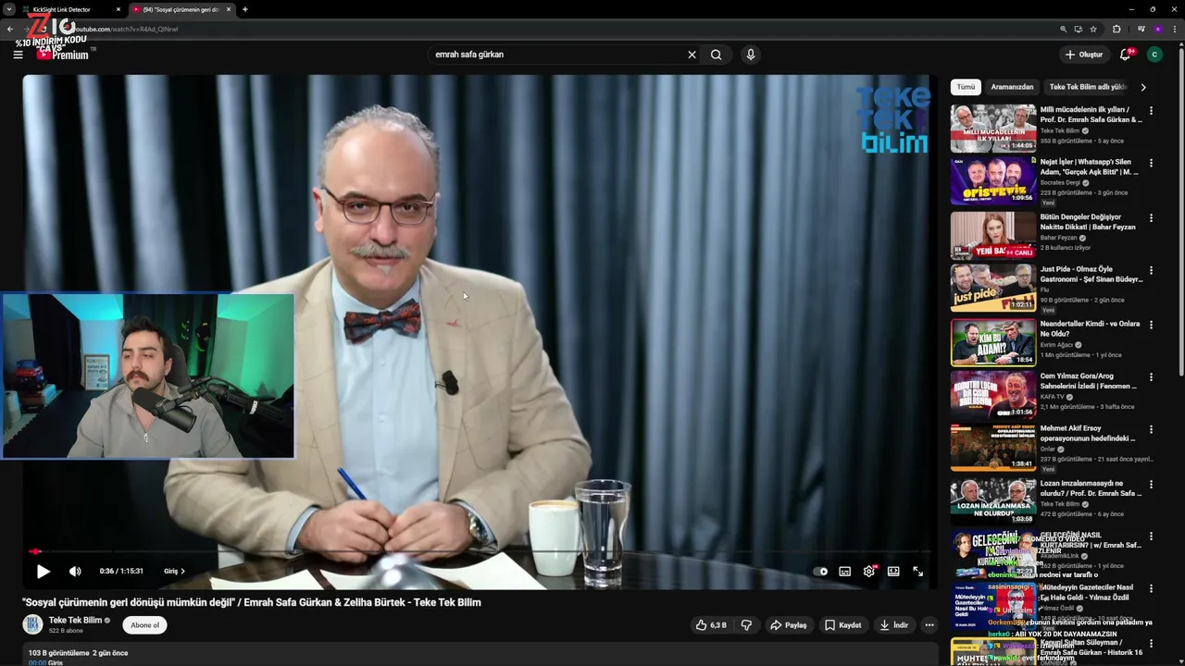Viewport: 1185px width, 666px height.
Task: Expand the Giriş chapter label
Action: click(x=174, y=572)
